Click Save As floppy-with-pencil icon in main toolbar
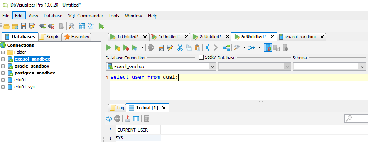The image size is (368, 142). (x=32, y=26)
